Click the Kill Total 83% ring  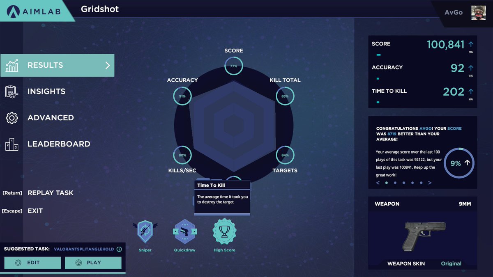tap(285, 96)
